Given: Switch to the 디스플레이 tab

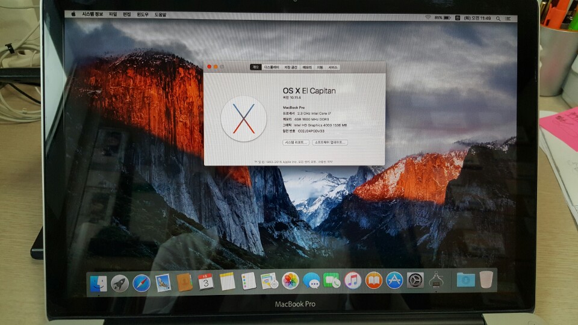Looking at the screenshot, I should click(272, 67).
